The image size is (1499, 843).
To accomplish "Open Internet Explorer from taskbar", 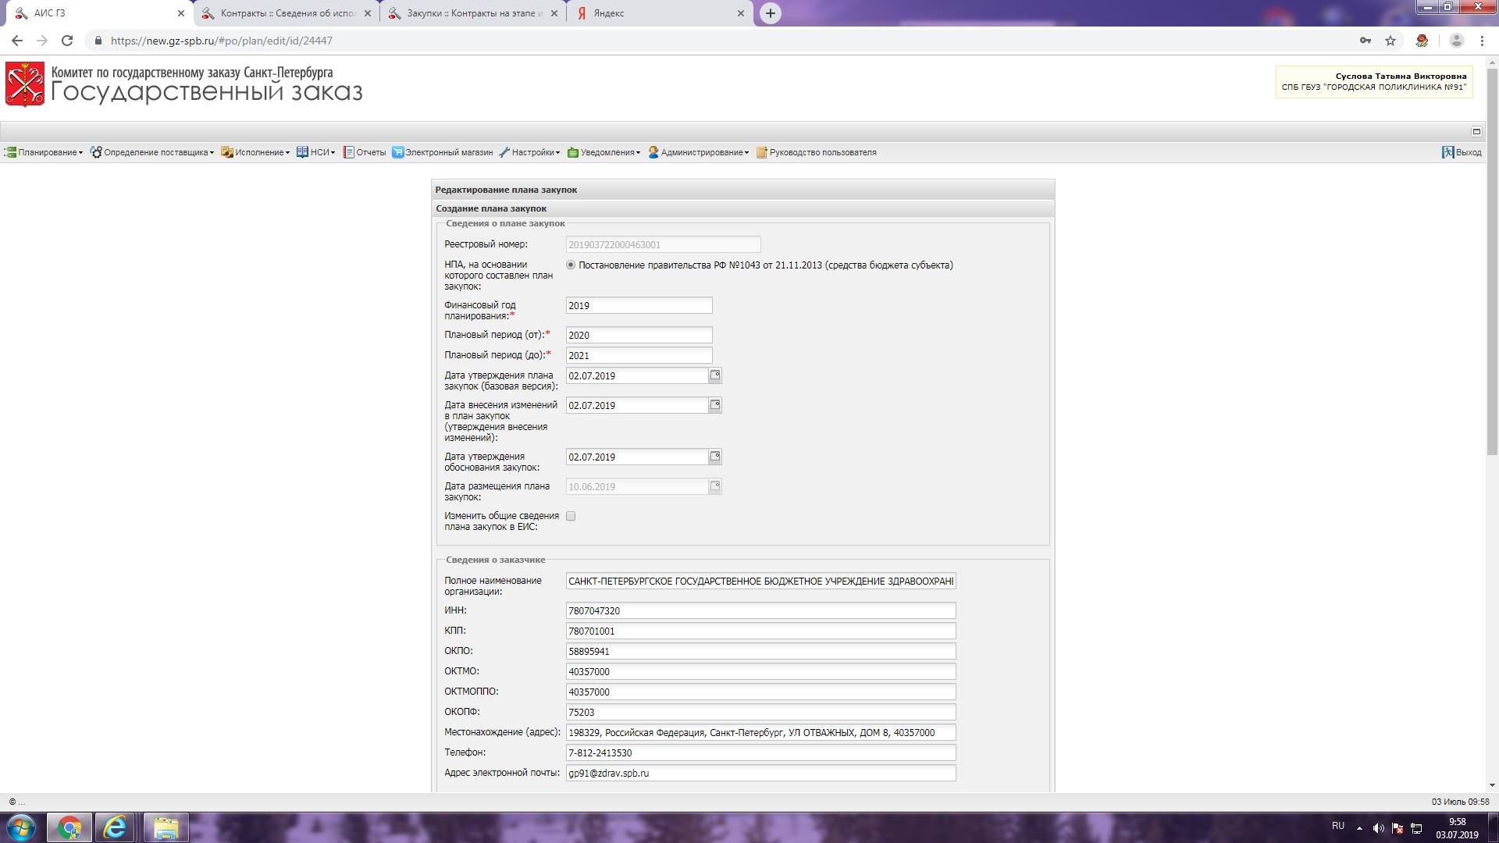I will [x=116, y=827].
